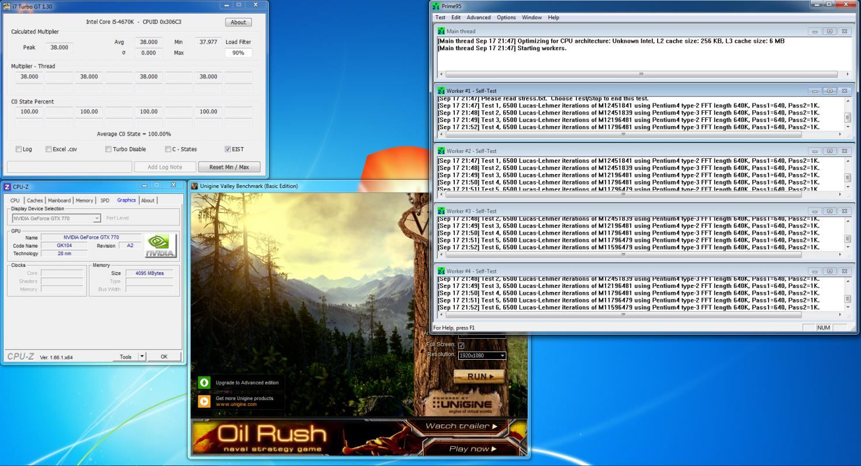Click the Main thread window icon
861x466 pixels.
pos(441,31)
